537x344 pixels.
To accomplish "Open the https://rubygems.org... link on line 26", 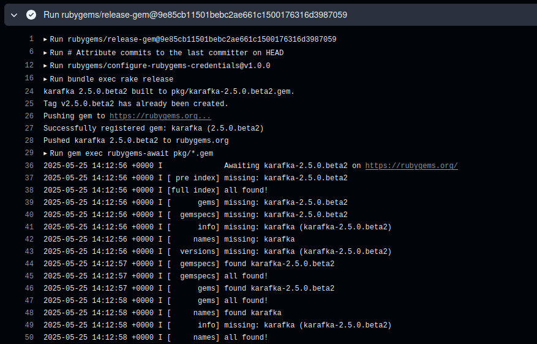I will point(160,117).
